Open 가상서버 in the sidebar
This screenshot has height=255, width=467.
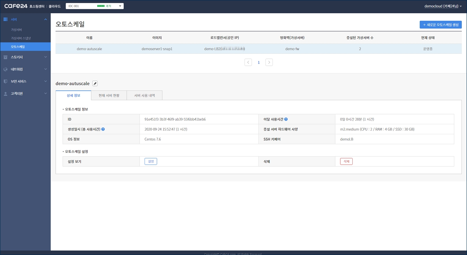coord(16,30)
